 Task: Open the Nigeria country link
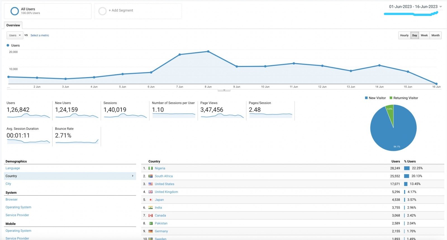160,168
